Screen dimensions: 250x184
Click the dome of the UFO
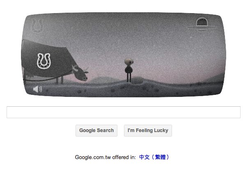[202, 22]
